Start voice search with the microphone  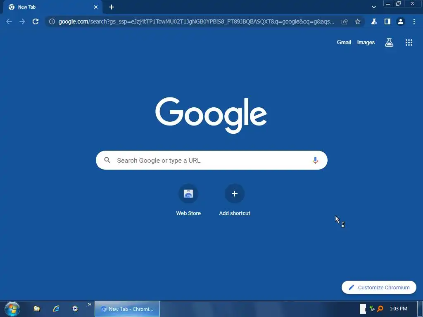click(x=315, y=160)
